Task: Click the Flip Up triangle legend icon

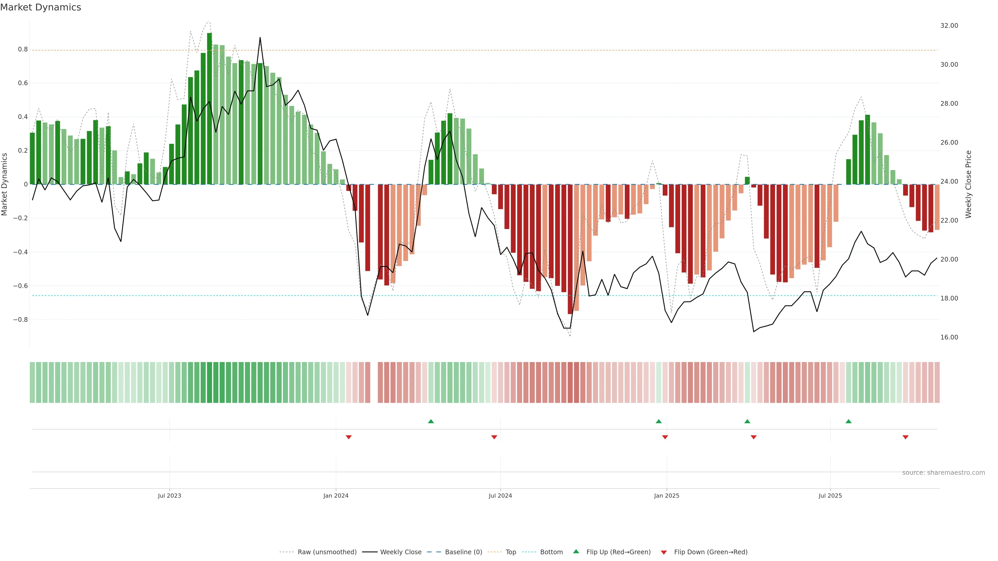Action: click(x=576, y=551)
